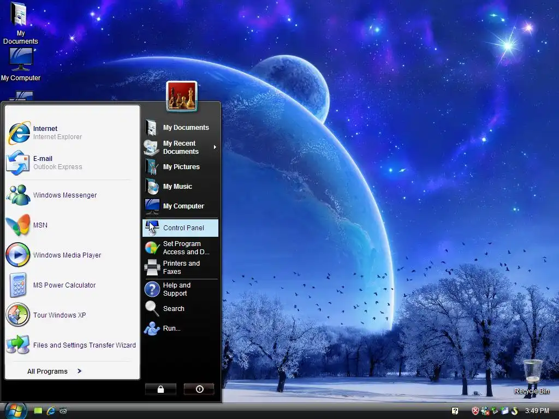The width and height of the screenshot is (559, 419).
Task: Launch Internet Explorer from quick launch
Action: click(x=51, y=411)
